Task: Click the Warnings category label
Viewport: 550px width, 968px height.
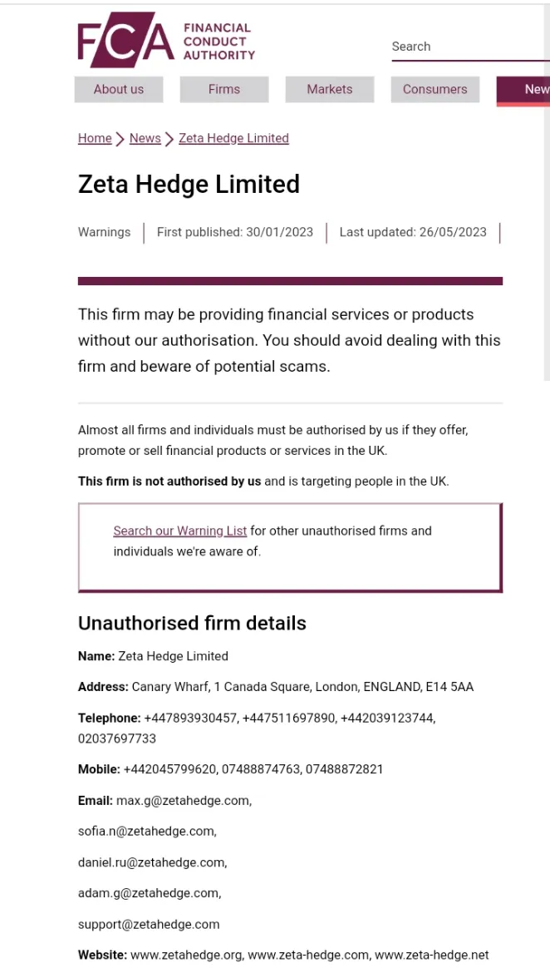Action: tap(104, 232)
